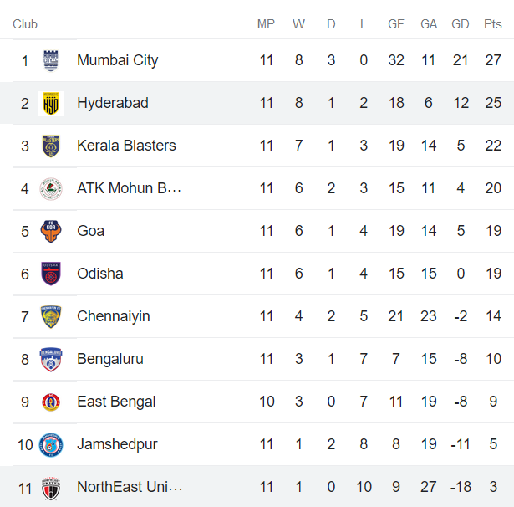Screen dimensions: 514x507
Task: Open the Mumbai City team link
Action: point(117,60)
